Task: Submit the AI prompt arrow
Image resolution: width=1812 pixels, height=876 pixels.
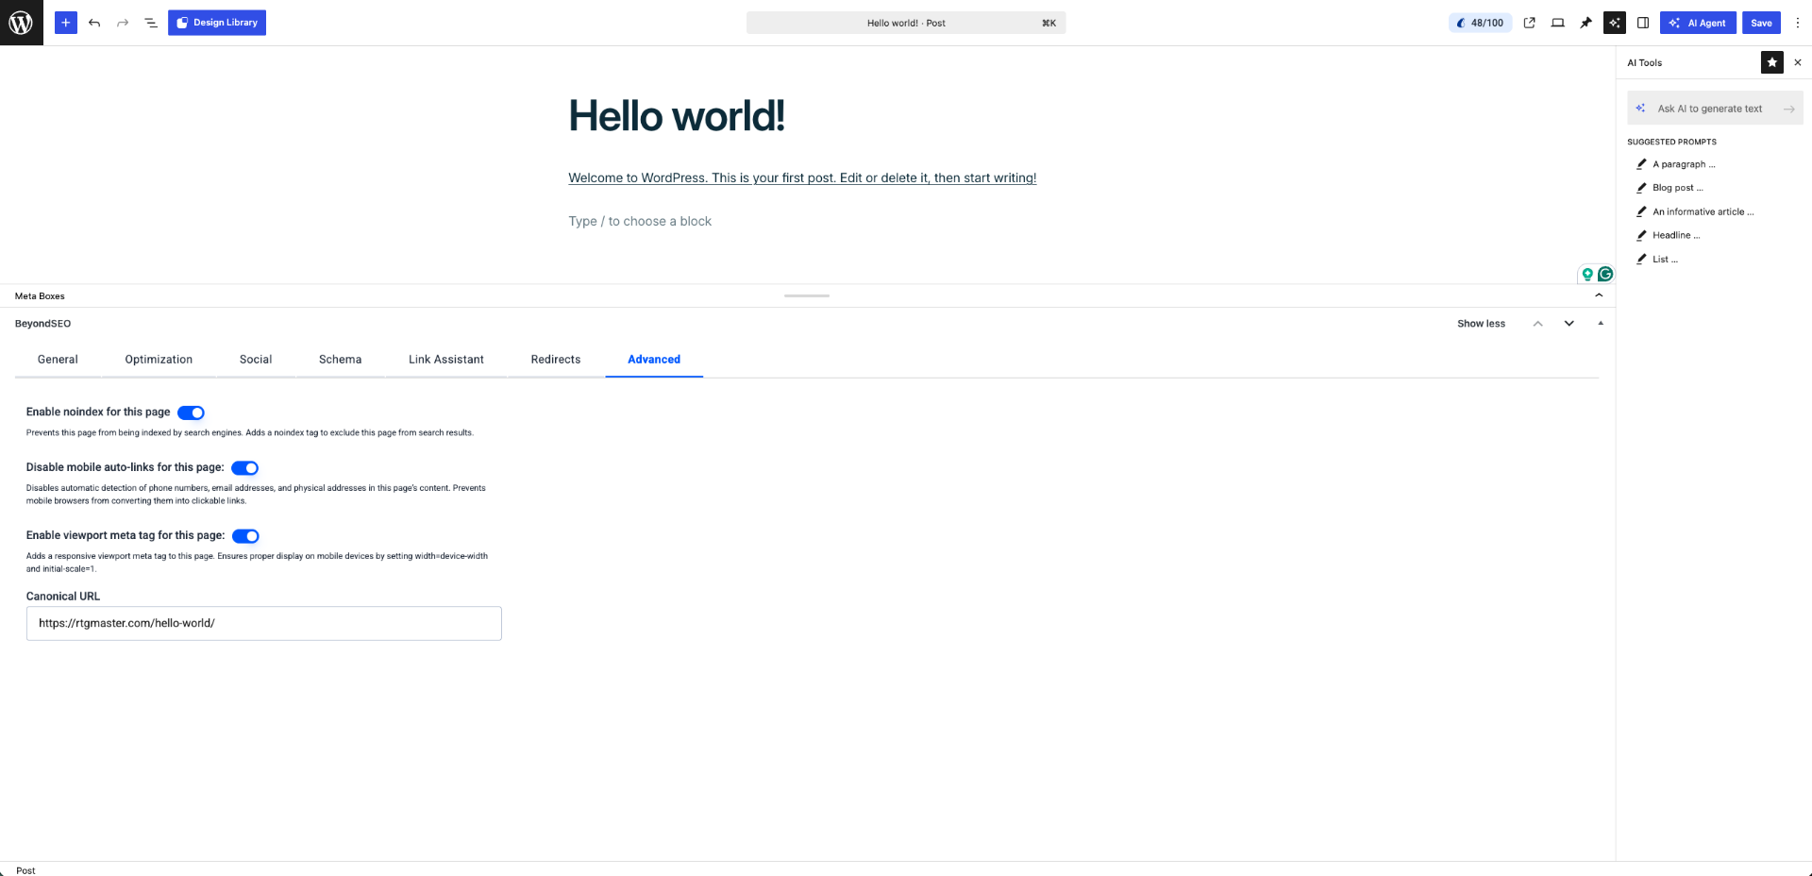Action: (x=1788, y=109)
